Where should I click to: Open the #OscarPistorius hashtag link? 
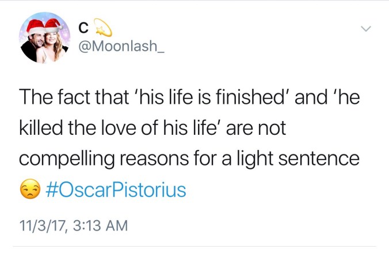(115, 190)
